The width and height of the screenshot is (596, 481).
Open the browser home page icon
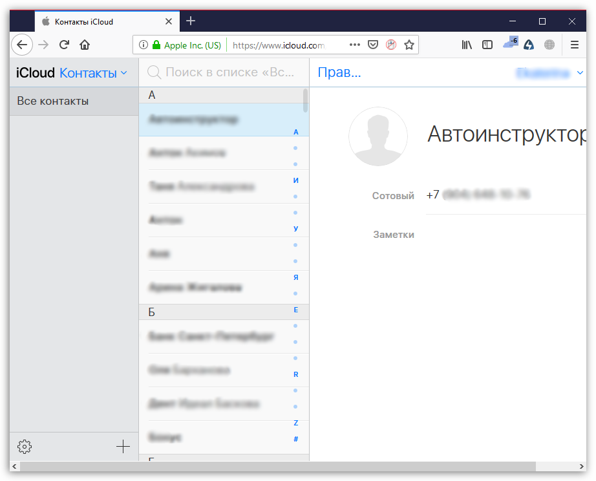85,45
